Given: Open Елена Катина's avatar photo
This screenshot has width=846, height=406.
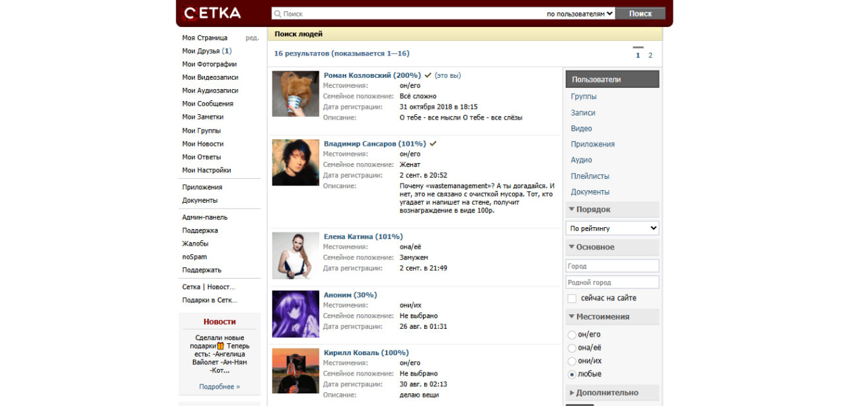Looking at the screenshot, I should [295, 255].
